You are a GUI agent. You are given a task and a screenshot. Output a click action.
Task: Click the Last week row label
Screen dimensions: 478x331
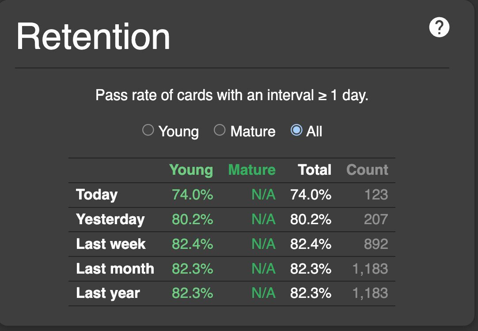tap(111, 244)
